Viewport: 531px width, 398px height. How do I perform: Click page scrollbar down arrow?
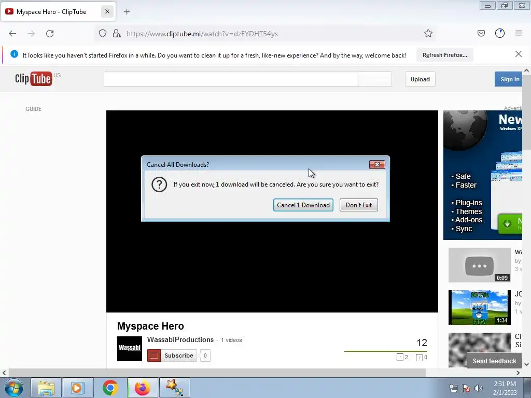(526, 364)
